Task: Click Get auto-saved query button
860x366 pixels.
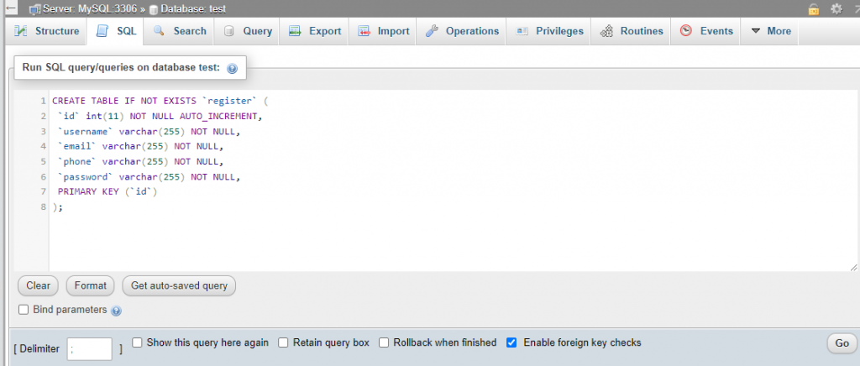Action: pyautogui.click(x=179, y=285)
